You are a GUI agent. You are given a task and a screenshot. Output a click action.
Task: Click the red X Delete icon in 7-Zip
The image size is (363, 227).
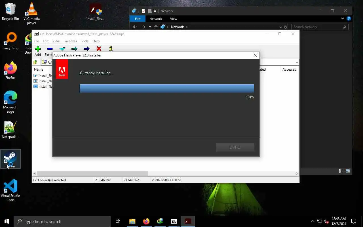click(99, 49)
